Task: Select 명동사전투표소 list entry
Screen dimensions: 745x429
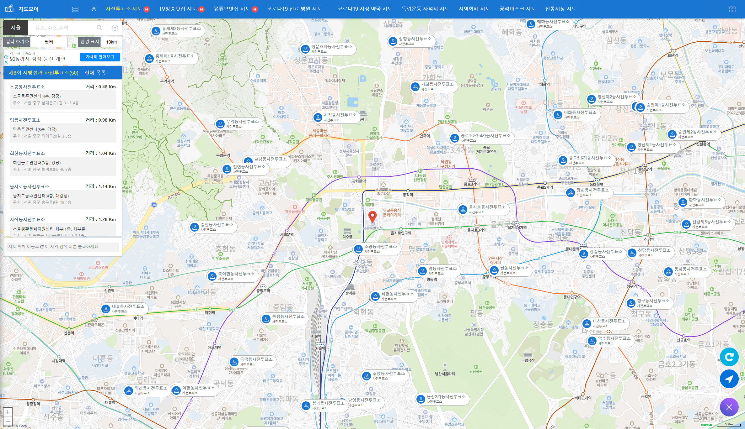Action: (x=63, y=129)
